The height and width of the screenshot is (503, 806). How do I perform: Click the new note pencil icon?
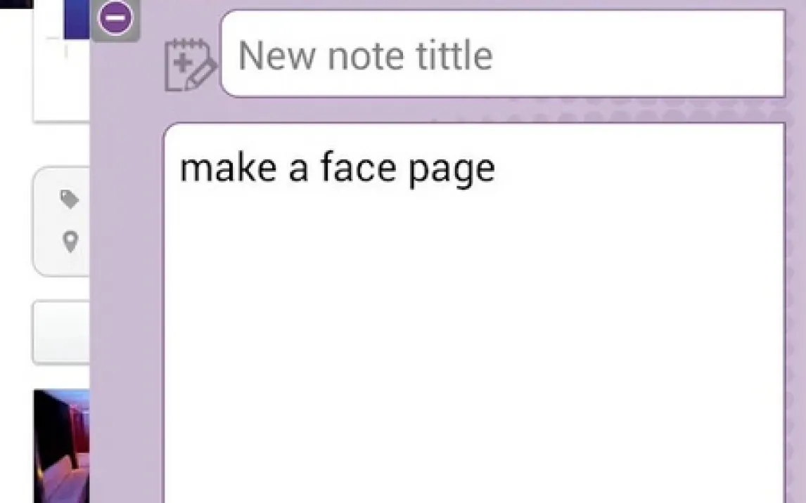190,65
